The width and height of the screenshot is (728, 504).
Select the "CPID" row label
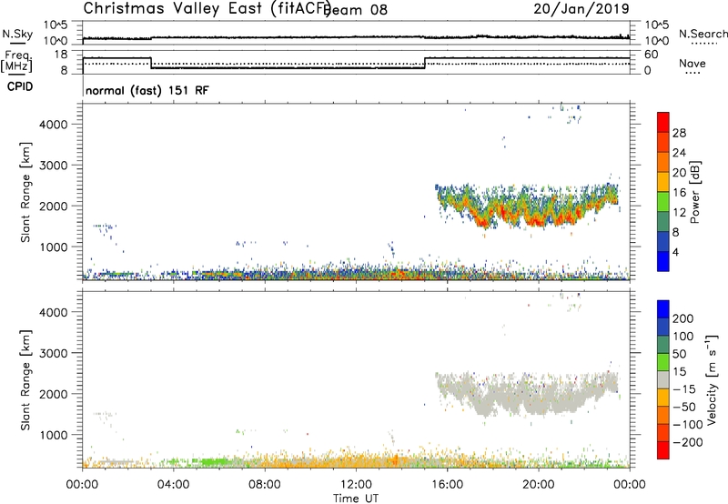(x=20, y=86)
